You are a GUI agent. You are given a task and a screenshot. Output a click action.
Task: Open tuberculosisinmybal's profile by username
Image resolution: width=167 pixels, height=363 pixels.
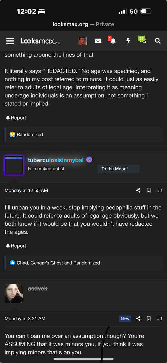click(56, 160)
